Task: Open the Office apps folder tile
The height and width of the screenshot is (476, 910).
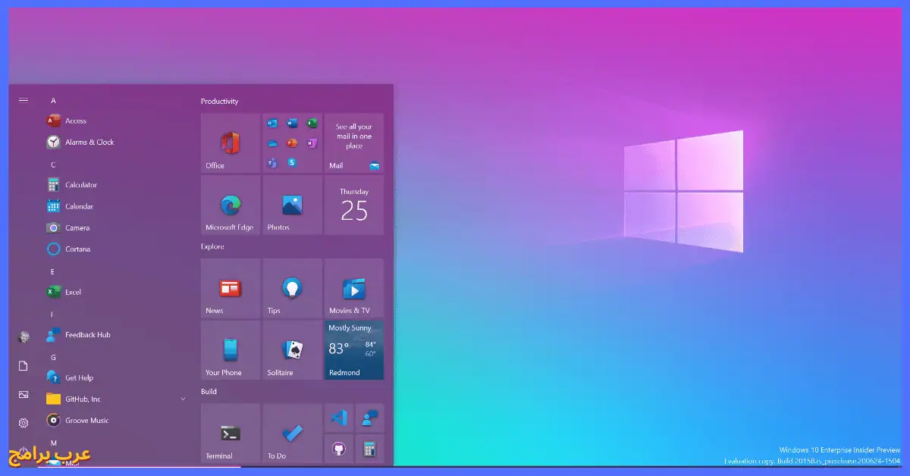Action: pyautogui.click(x=292, y=142)
